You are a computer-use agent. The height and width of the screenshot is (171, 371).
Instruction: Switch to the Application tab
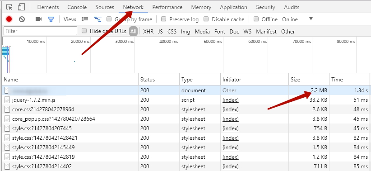[233, 7]
